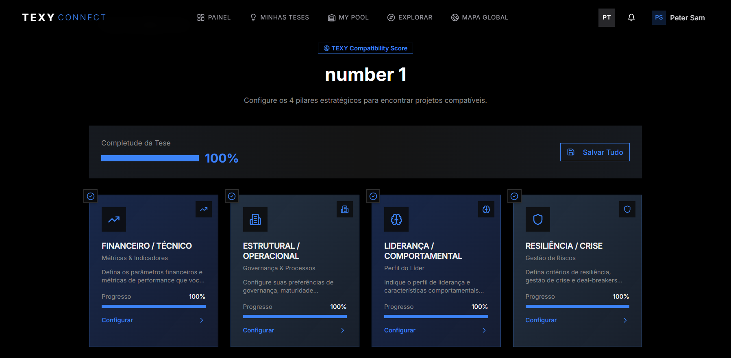
Task: Click Configurar on Estrutural / Operacional card
Action: tap(259, 330)
